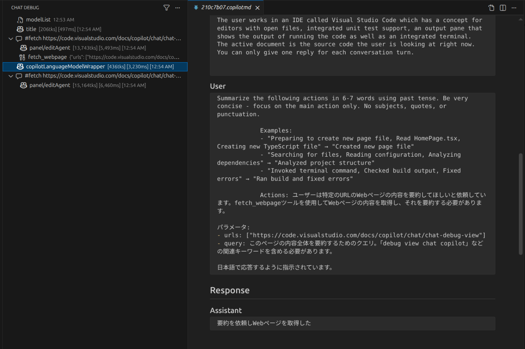
Task: Click the assistant reply "要約を依頼しWebページを取得した"
Action: [x=264, y=323]
